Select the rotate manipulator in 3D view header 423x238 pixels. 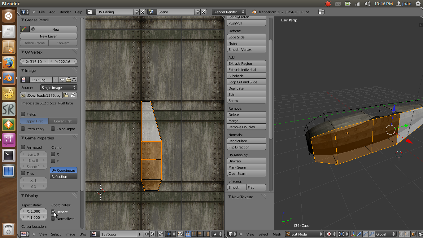[x=365, y=234]
